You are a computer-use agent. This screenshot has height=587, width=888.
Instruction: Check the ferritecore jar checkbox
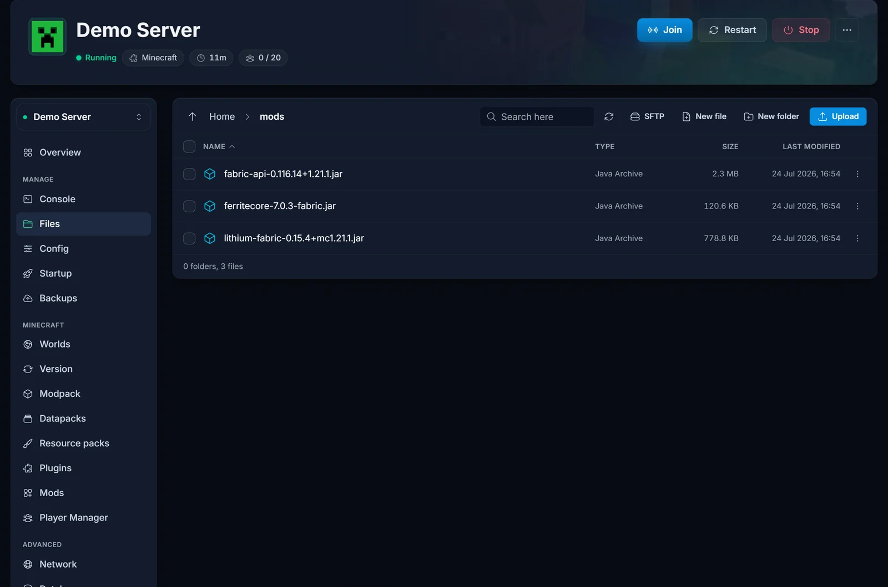[x=189, y=206]
